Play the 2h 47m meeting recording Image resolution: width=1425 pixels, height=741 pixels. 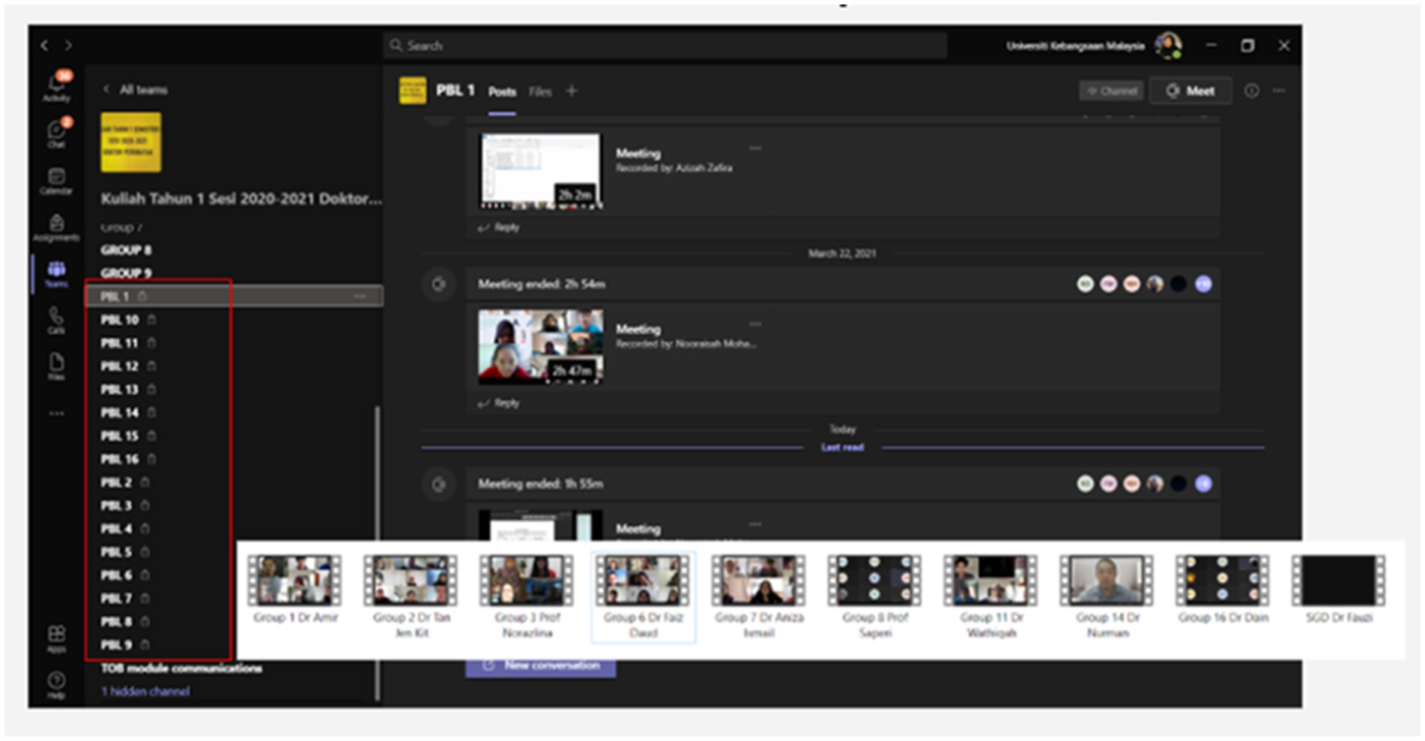(x=541, y=347)
